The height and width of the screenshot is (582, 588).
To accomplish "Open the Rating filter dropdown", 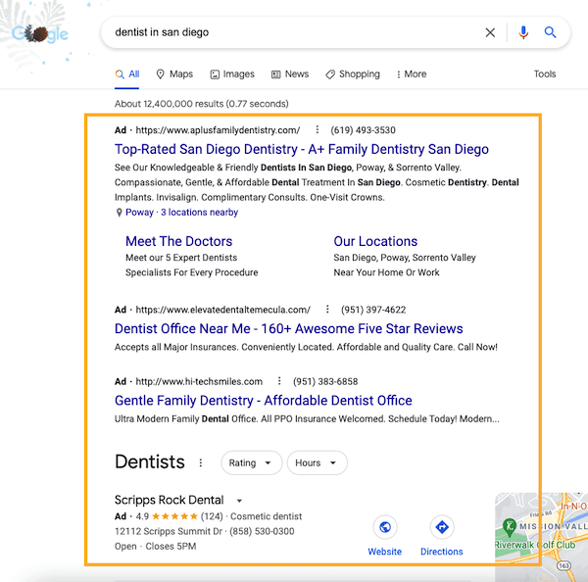I will coord(251,462).
